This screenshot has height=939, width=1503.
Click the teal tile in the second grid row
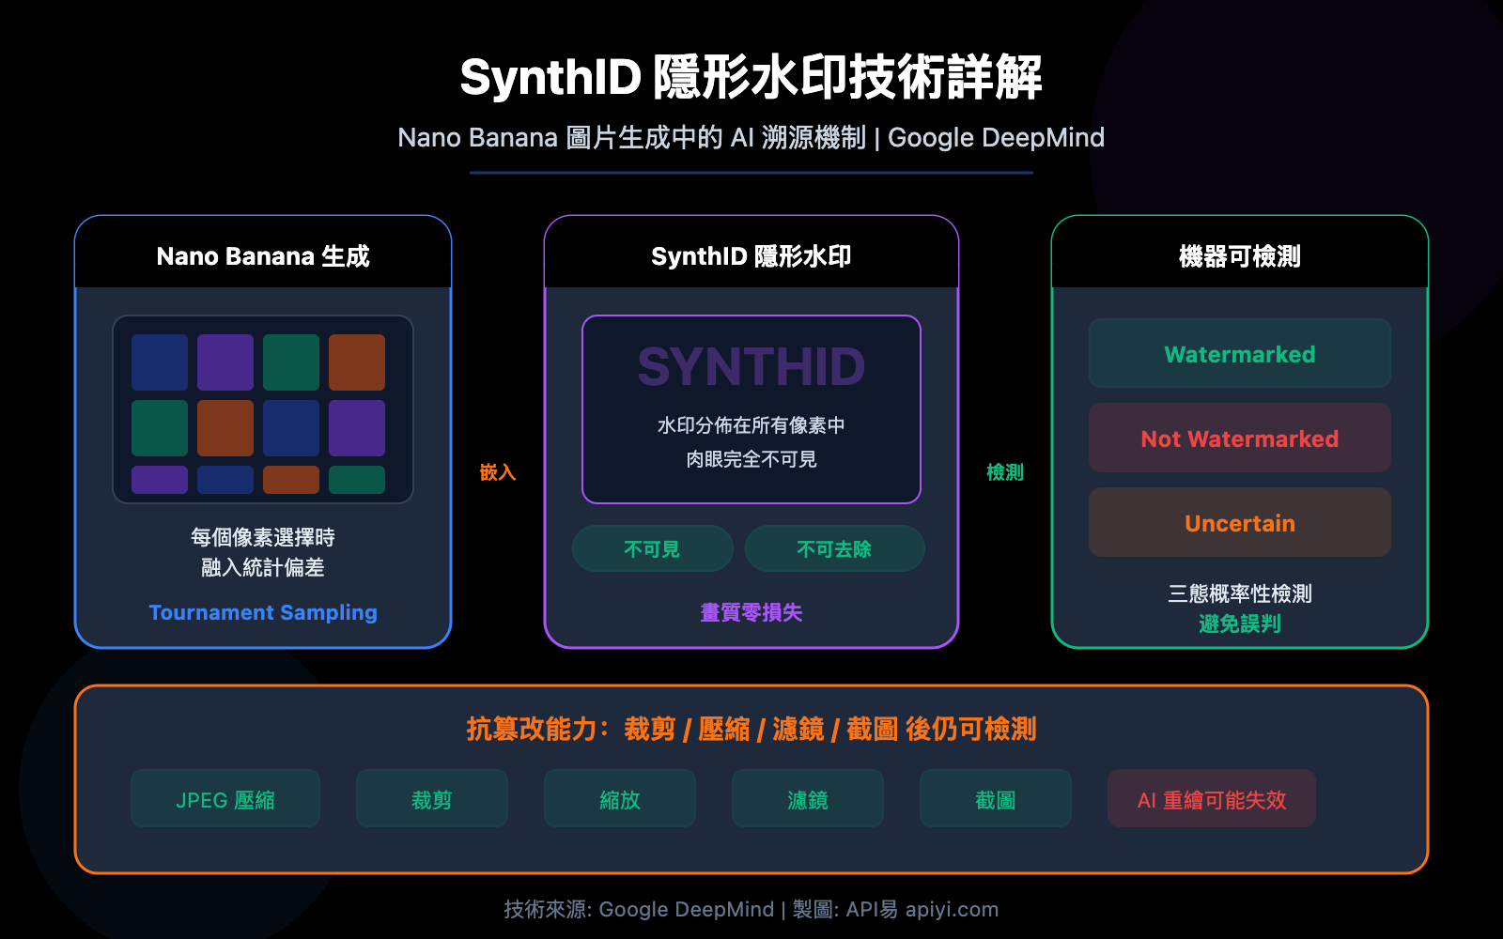point(160,427)
